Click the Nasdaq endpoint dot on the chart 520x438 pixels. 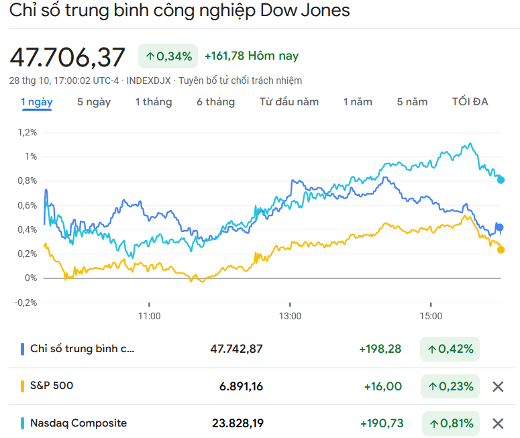tap(501, 180)
